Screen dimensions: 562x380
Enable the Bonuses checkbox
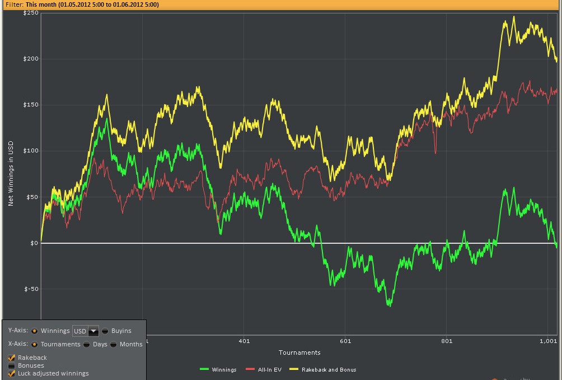(x=11, y=365)
